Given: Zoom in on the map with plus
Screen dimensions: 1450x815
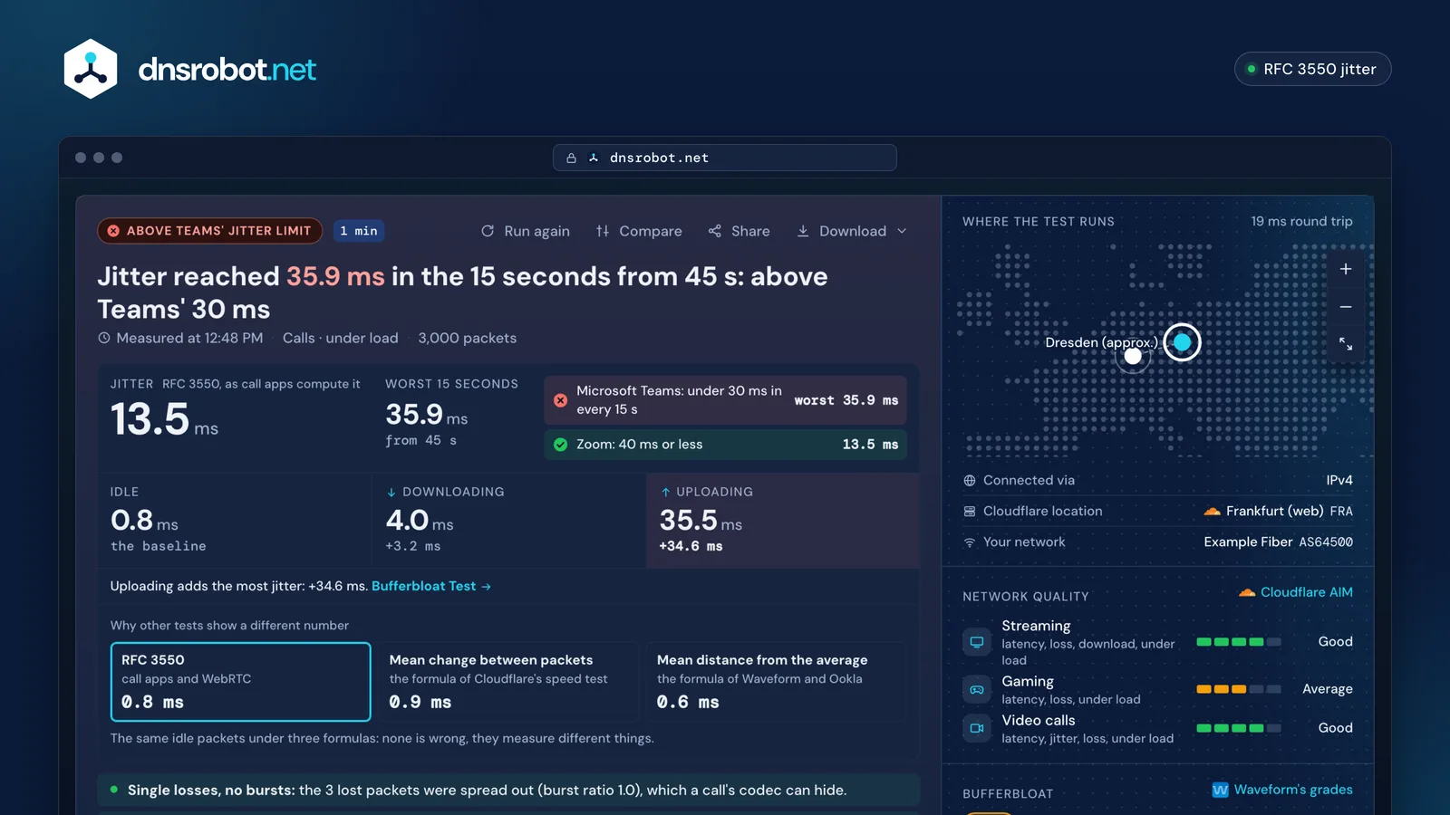Looking at the screenshot, I should [x=1346, y=269].
